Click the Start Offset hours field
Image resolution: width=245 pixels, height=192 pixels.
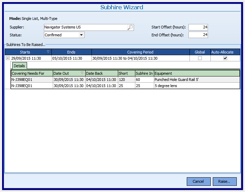[x=198, y=27]
